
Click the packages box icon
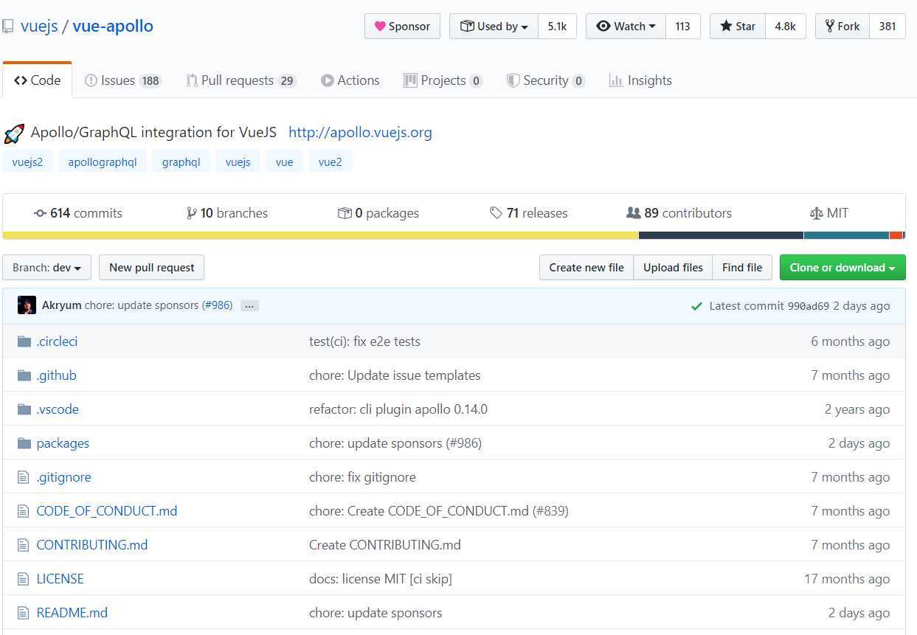[345, 213]
